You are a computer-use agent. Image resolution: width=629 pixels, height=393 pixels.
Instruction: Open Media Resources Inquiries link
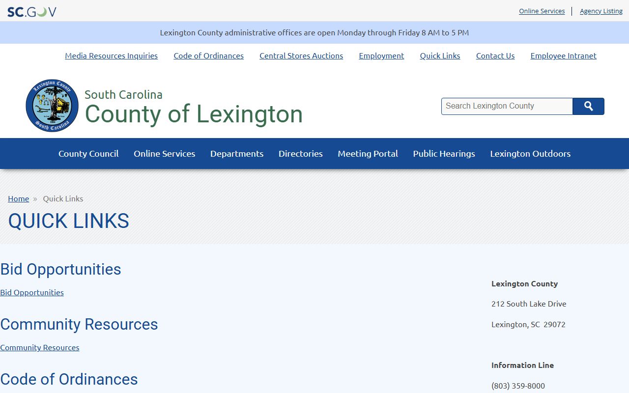click(111, 56)
